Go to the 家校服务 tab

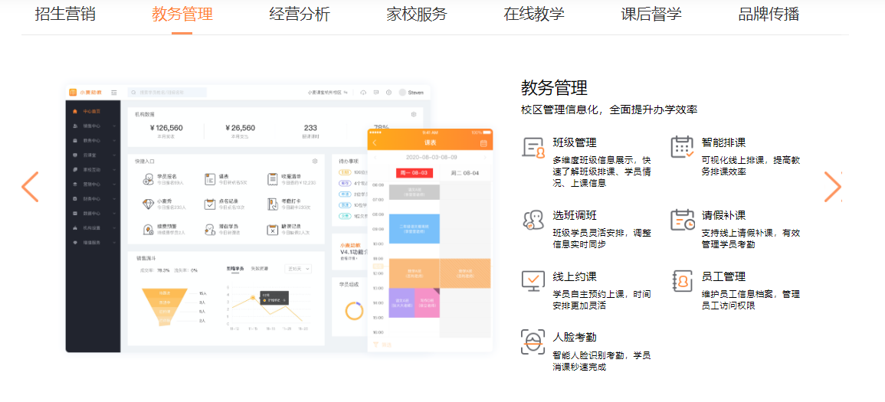pos(417,14)
